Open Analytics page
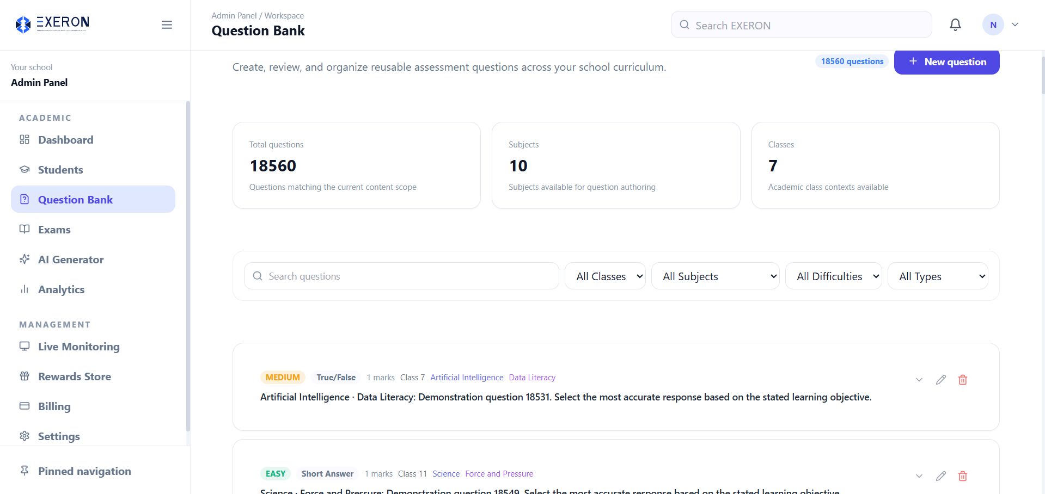This screenshot has height=494, width=1045. pyautogui.click(x=93, y=289)
